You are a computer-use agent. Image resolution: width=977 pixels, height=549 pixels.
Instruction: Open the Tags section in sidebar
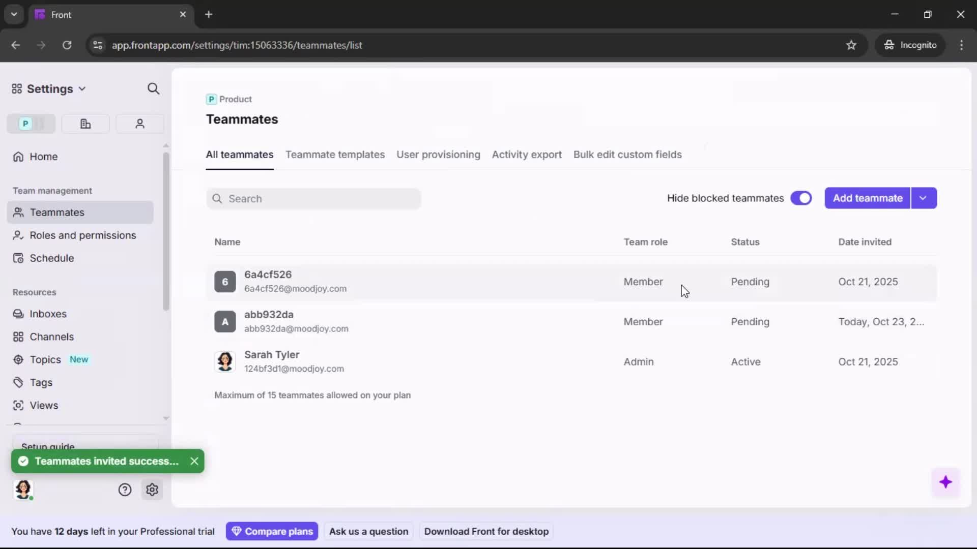[40, 382]
